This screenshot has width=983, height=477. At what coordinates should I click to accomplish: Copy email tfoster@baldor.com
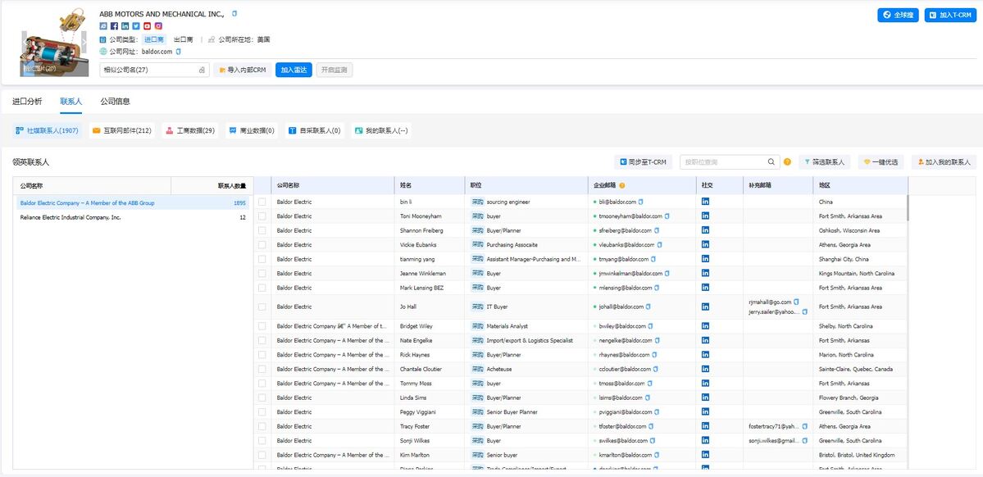click(653, 426)
